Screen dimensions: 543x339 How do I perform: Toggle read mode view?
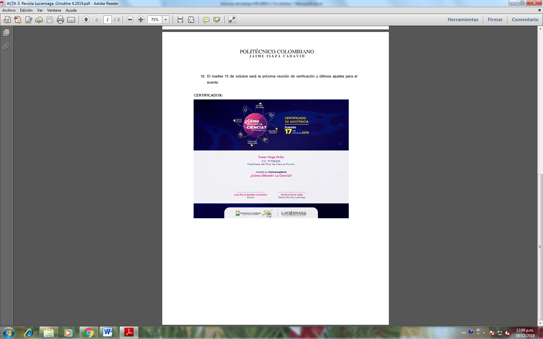(x=232, y=20)
